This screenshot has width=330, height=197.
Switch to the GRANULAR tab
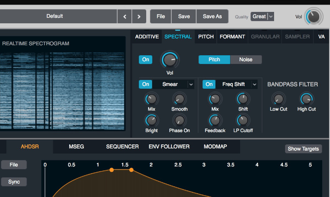pos(265,37)
